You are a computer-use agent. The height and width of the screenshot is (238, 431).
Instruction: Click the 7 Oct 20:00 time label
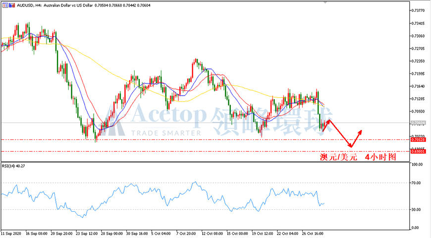coord(186,234)
